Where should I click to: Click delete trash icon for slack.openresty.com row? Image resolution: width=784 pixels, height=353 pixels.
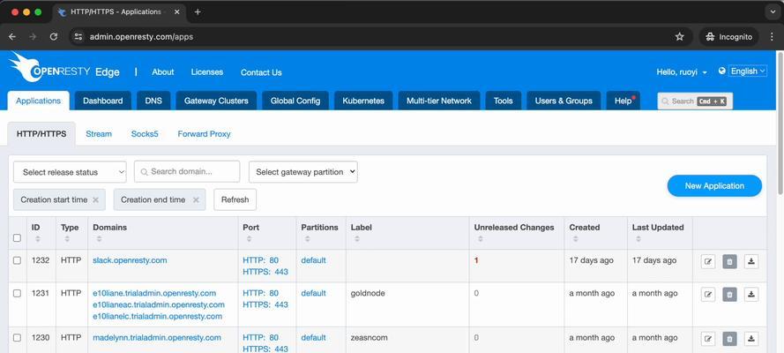[729, 261]
